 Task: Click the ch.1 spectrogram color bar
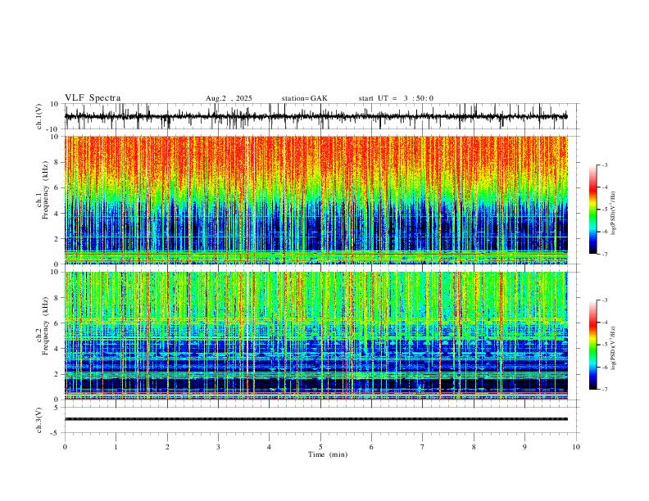point(592,210)
